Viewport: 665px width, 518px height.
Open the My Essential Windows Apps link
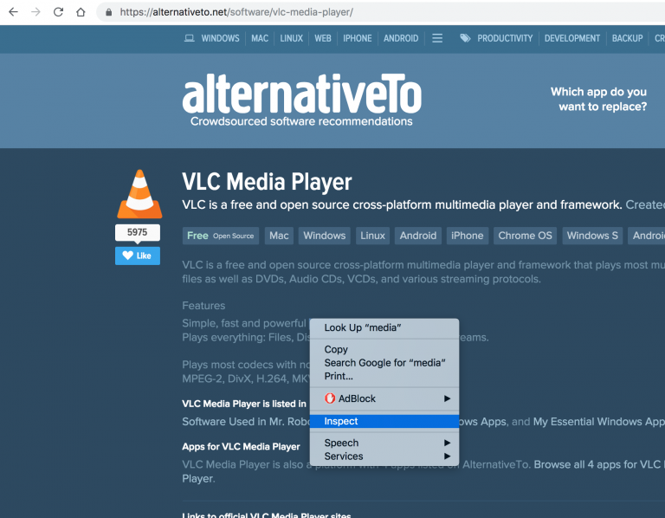click(x=599, y=422)
